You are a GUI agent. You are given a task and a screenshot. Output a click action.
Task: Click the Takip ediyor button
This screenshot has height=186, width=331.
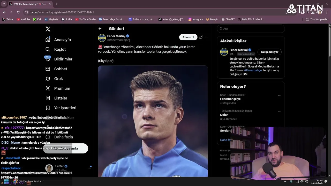pyautogui.click(x=269, y=52)
